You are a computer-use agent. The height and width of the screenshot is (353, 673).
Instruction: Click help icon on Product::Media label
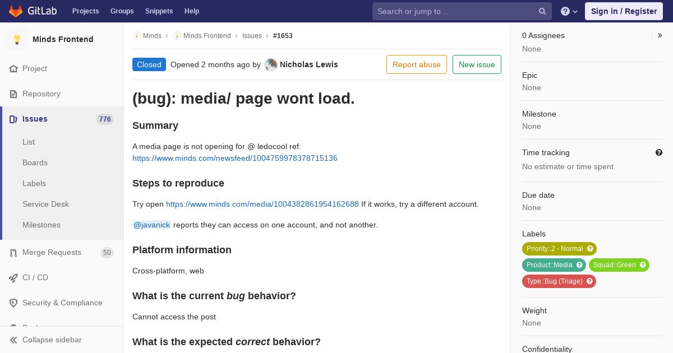pyautogui.click(x=579, y=265)
